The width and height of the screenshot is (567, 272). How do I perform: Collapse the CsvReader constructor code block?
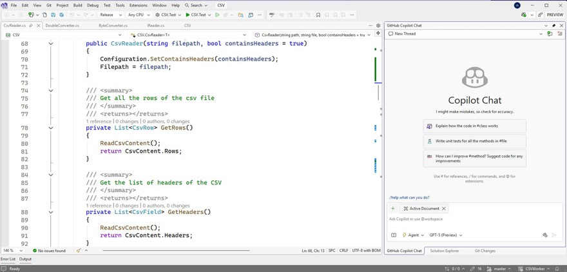pyautogui.click(x=51, y=44)
